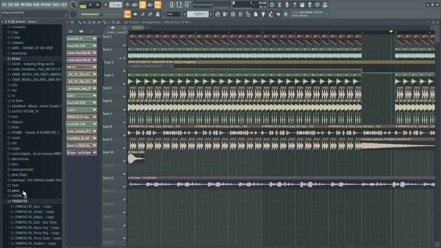The height and width of the screenshot is (248, 441).
Task: Open the Snap dropdown set to Line
Action: (x=173, y=14)
